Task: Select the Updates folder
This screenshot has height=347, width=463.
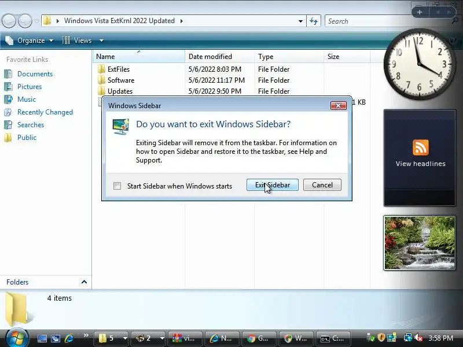Action: (120, 91)
